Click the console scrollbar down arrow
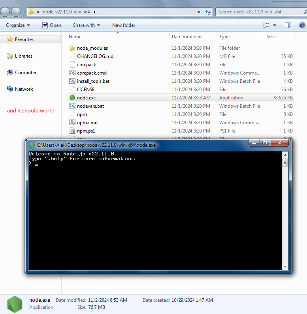 click(285, 267)
